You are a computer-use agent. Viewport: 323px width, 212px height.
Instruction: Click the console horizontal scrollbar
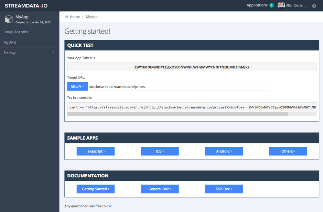pyautogui.click(x=177, y=114)
